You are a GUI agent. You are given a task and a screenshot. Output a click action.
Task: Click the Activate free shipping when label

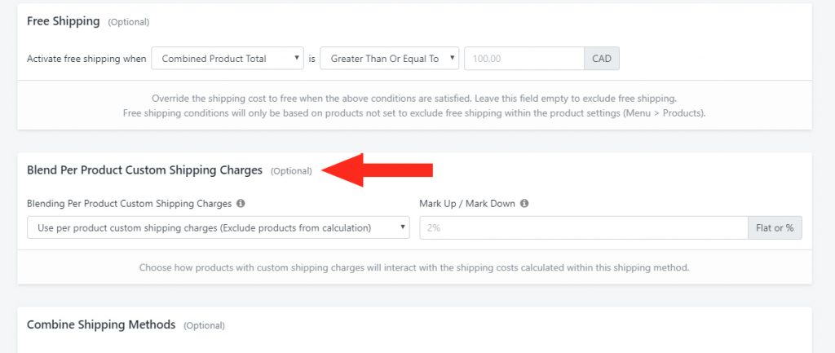point(86,59)
